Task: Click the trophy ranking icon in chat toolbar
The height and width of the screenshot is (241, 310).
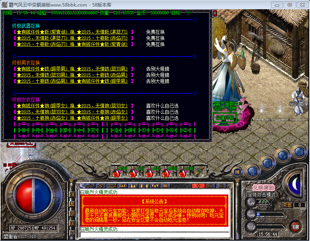Action: (154, 186)
